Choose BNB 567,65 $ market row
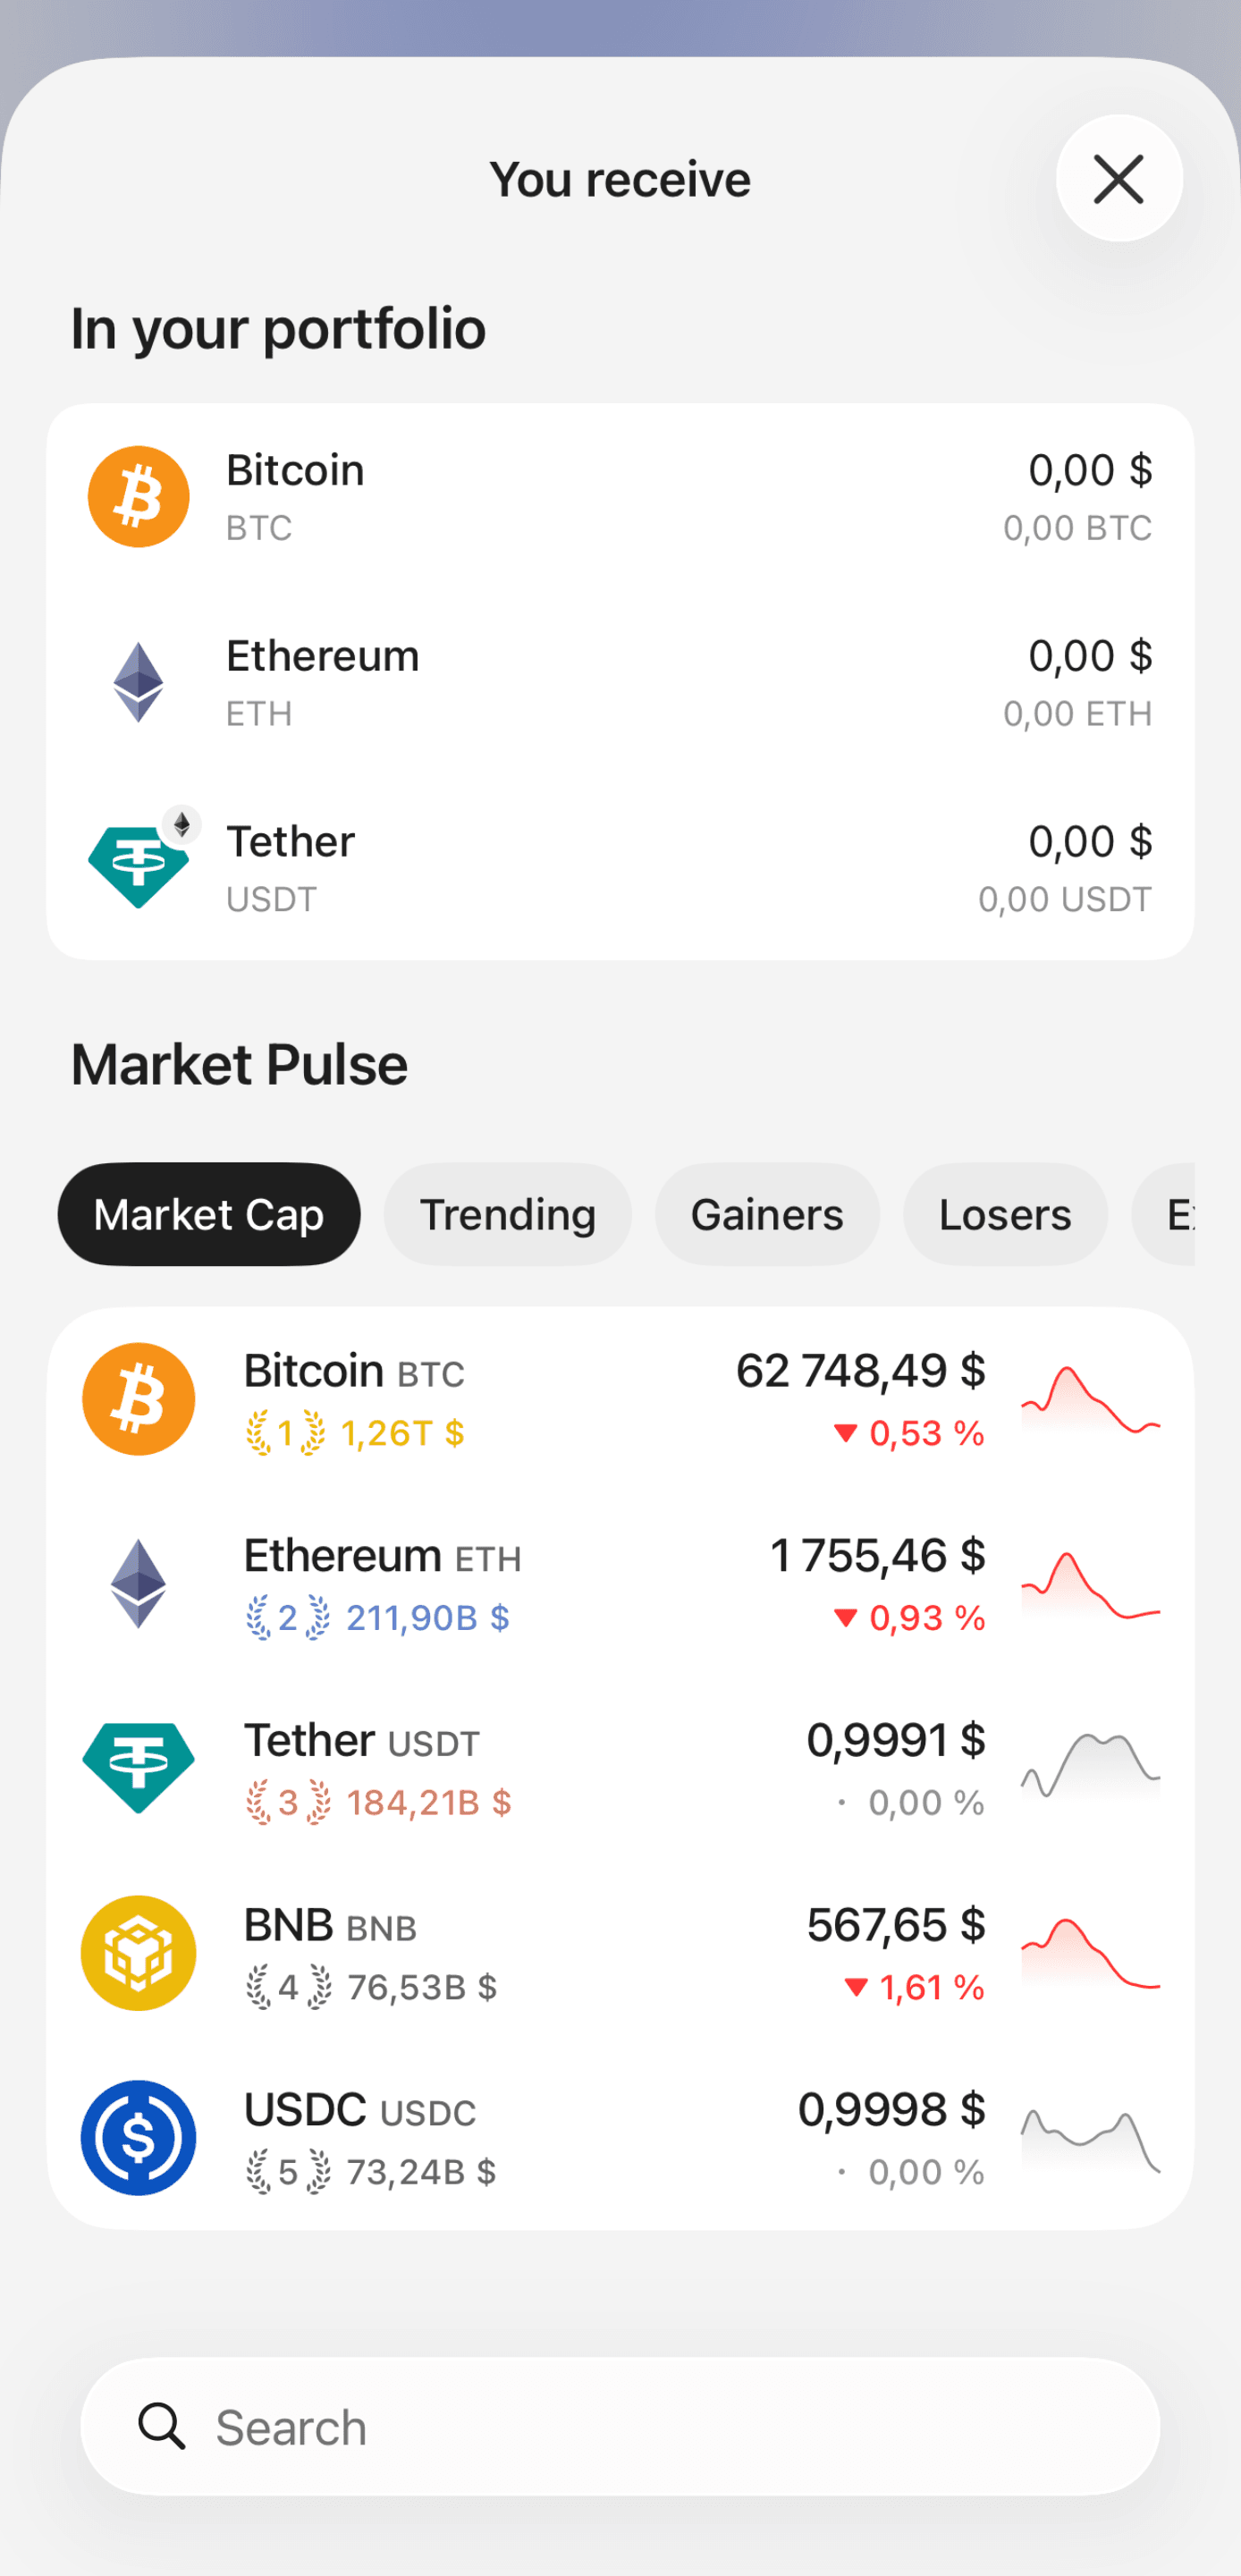1241x2576 pixels. [x=620, y=1953]
